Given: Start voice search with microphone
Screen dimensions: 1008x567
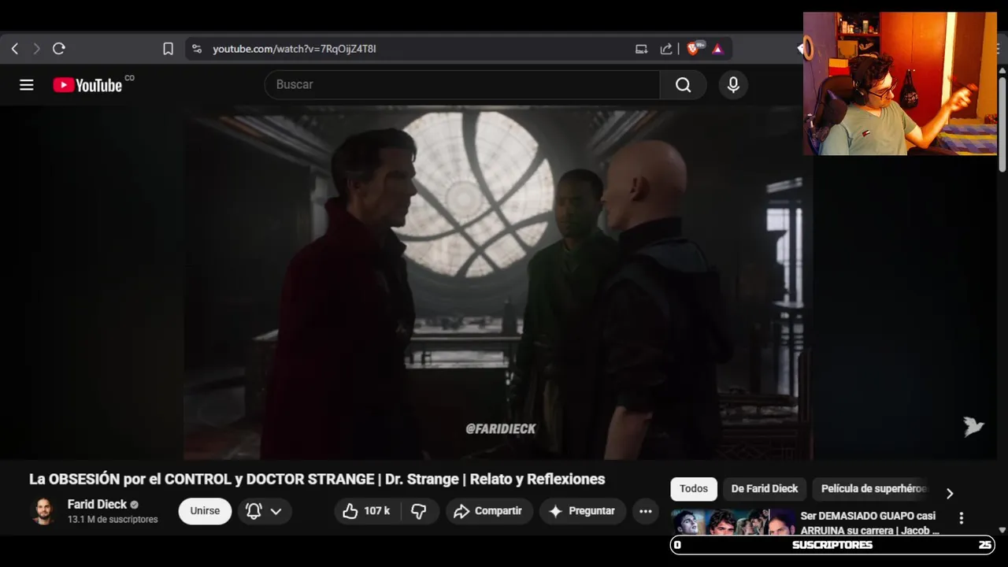Looking at the screenshot, I should 733,84.
